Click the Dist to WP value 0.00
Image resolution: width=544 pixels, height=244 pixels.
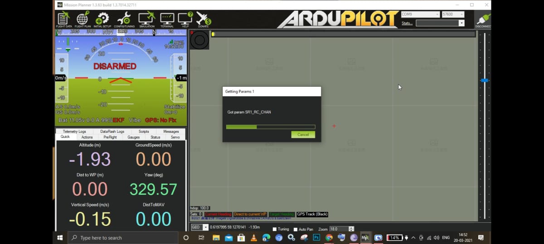tap(90, 189)
